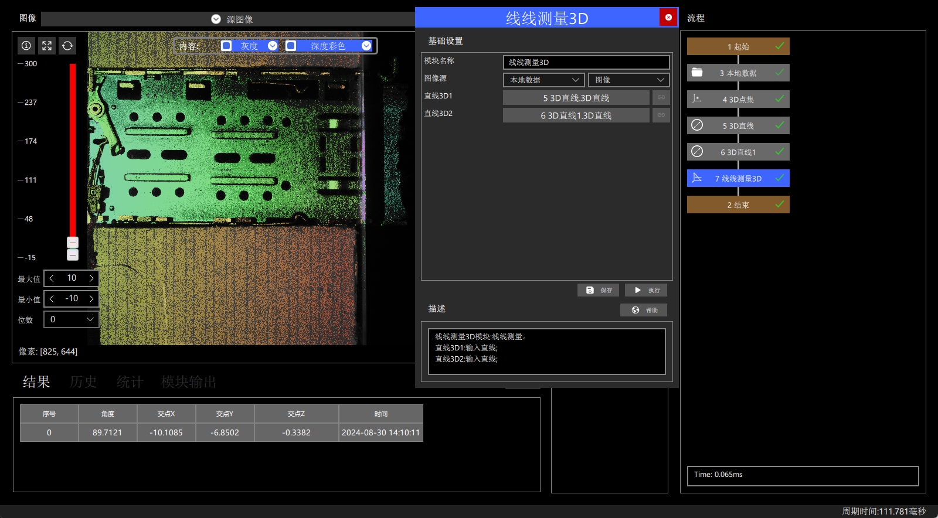Increase 最大值 with right arrow
Image resolution: width=938 pixels, height=518 pixels.
pyautogui.click(x=91, y=278)
